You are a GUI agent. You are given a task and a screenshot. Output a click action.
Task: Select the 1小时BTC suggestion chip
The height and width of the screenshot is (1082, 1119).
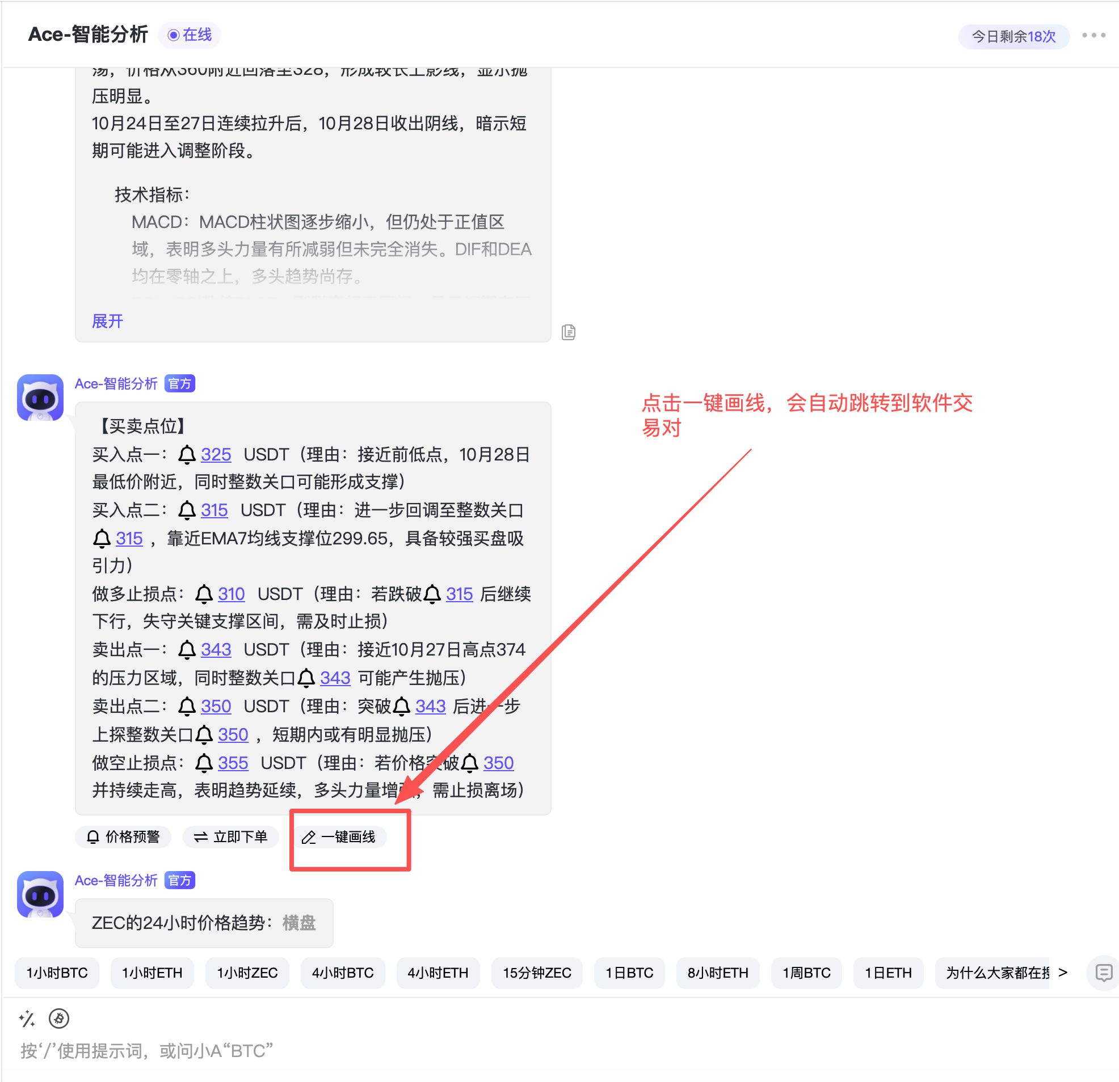point(57,973)
